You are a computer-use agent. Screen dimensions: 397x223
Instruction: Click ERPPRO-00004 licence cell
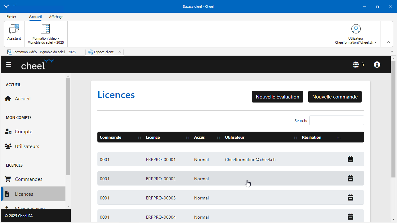click(161, 217)
